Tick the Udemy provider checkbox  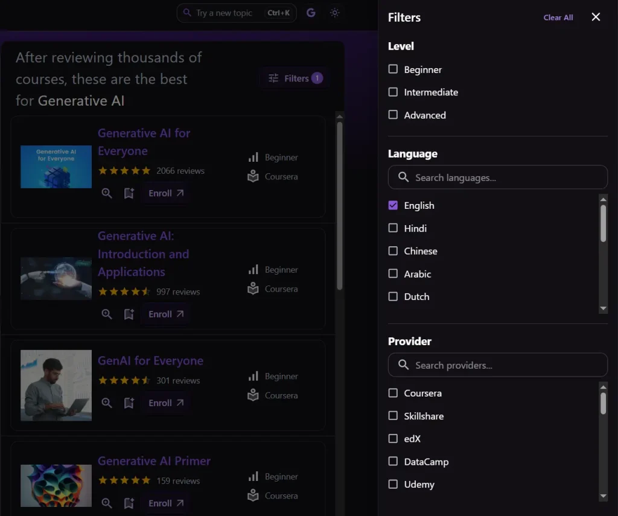(393, 484)
